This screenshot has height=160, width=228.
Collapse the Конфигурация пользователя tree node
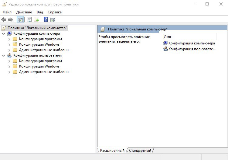click(x=4, y=56)
